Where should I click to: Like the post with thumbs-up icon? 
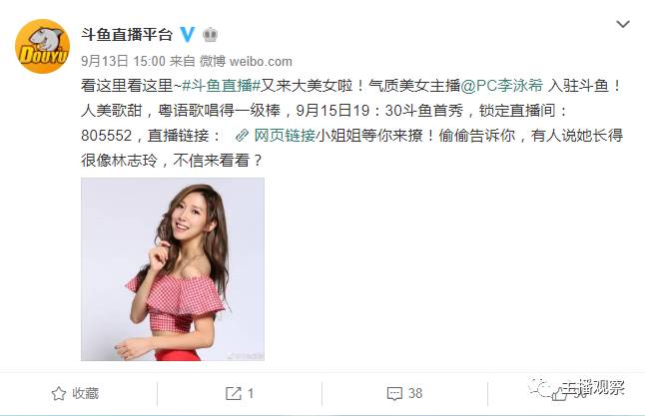559,395
